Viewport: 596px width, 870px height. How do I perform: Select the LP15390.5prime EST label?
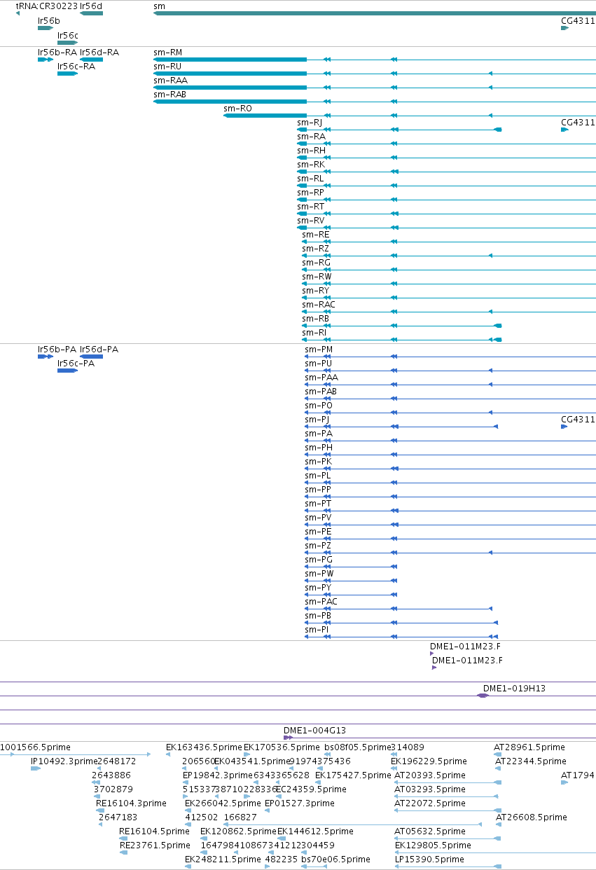pos(429,859)
